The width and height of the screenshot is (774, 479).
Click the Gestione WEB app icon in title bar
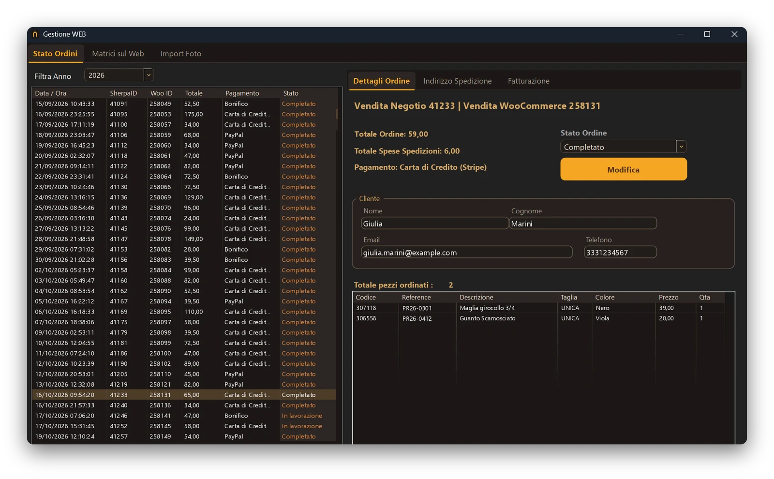[35, 34]
